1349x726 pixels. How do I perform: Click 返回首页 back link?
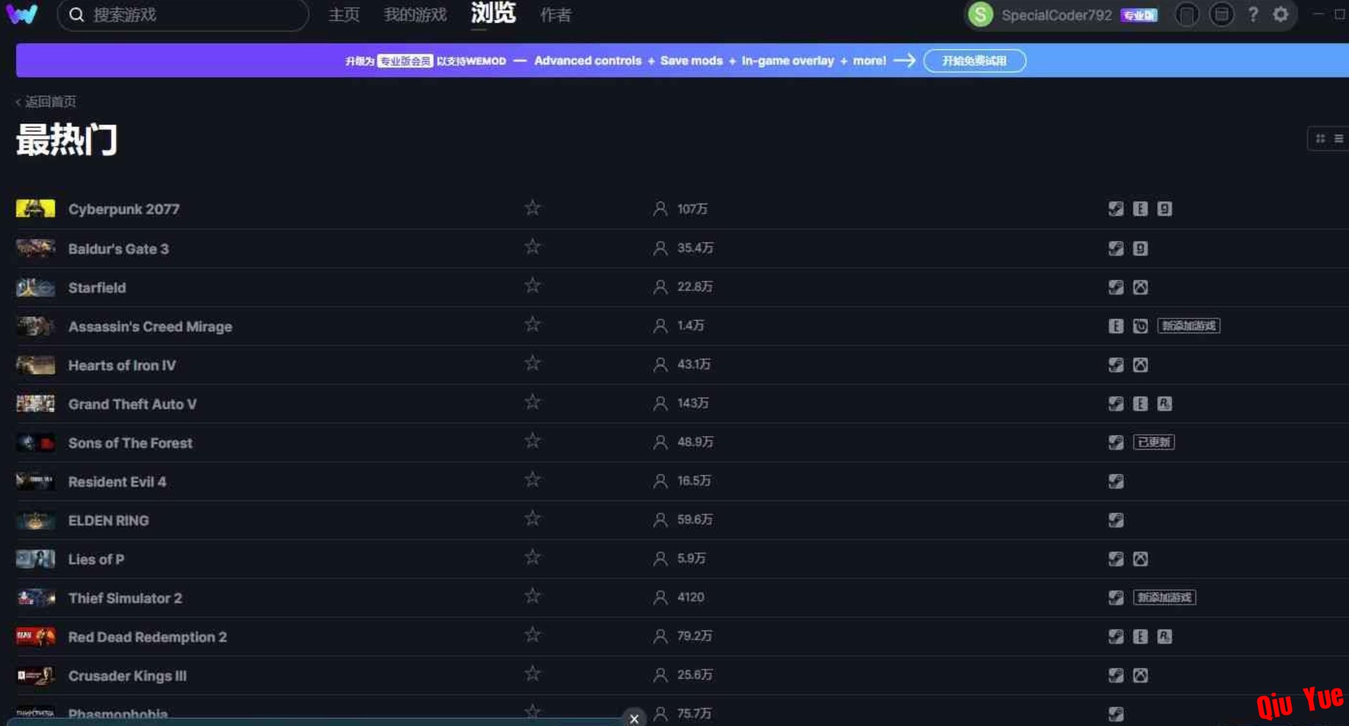[x=45, y=102]
